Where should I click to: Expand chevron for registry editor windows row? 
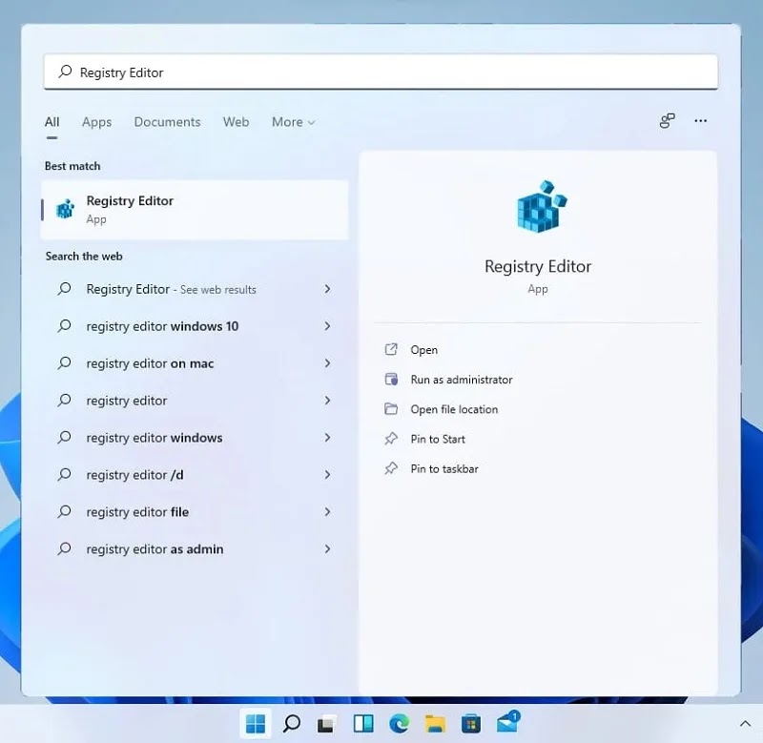(x=327, y=438)
